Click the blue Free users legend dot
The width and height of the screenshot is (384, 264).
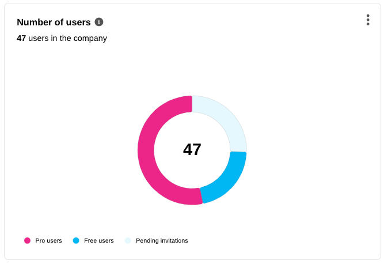click(76, 240)
